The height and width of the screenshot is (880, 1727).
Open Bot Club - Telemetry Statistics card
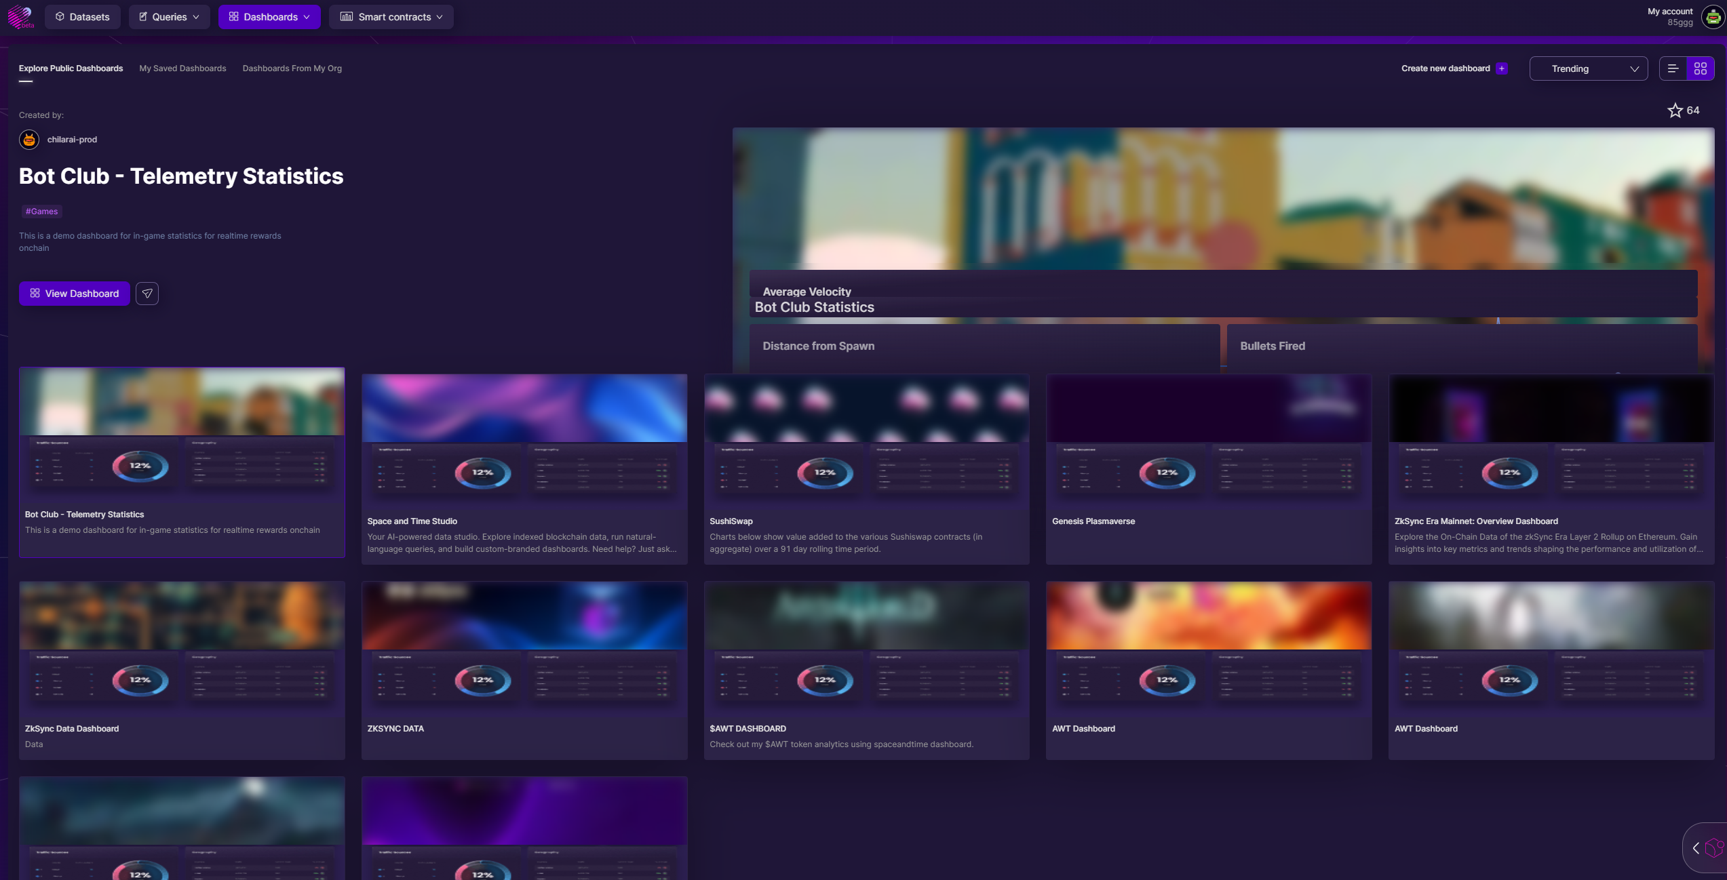pyautogui.click(x=182, y=462)
